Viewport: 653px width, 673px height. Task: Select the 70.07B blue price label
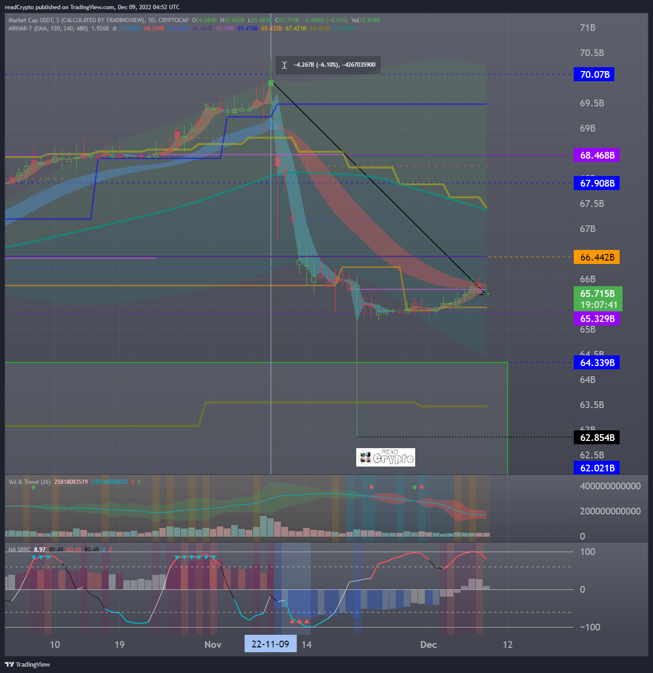pyautogui.click(x=594, y=74)
